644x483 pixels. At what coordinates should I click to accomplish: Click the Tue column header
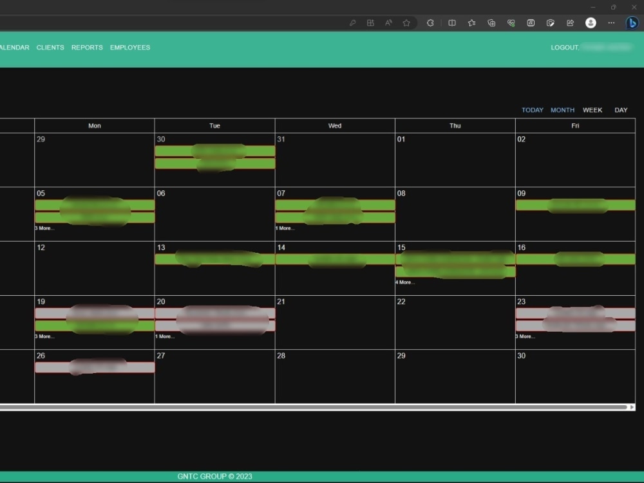[x=215, y=126]
